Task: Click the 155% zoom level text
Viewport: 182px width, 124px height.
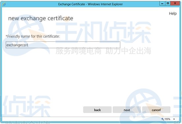Action: 167,119
